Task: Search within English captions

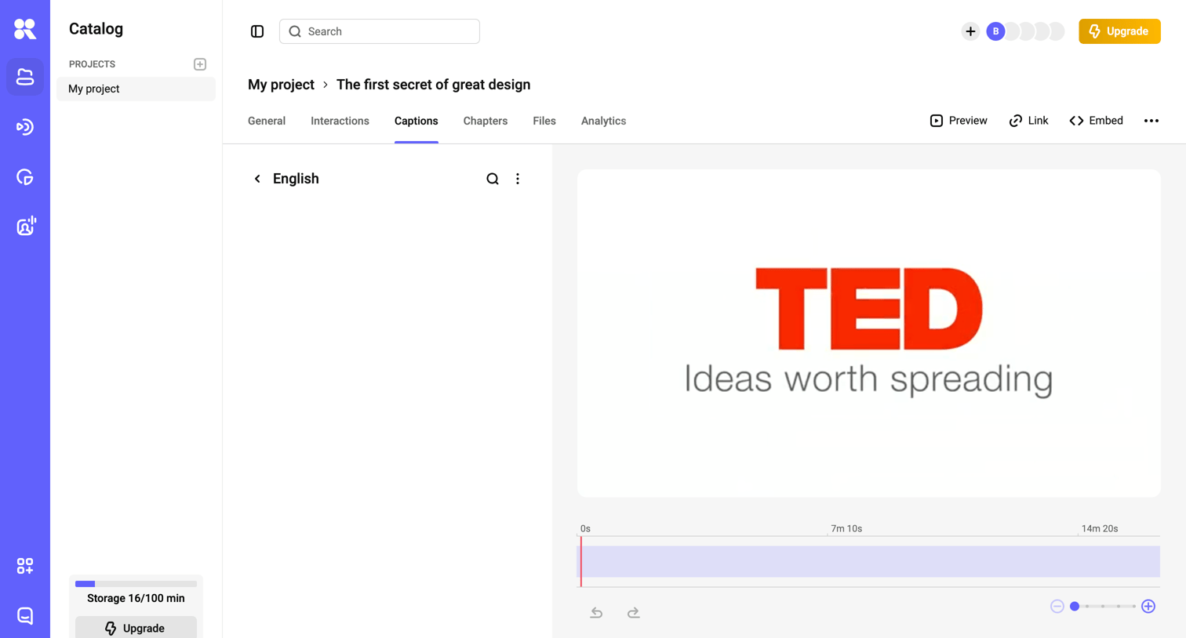Action: (493, 179)
